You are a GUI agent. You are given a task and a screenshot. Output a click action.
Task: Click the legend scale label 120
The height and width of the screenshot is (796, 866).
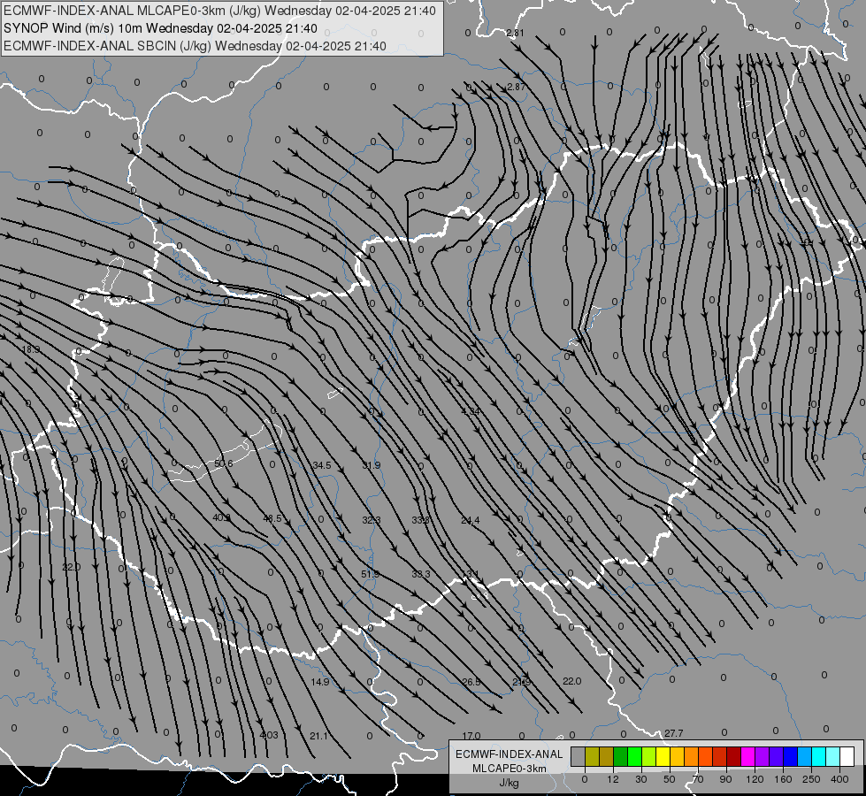click(x=755, y=779)
